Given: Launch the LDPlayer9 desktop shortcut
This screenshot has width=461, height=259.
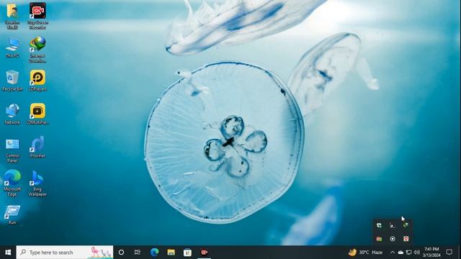Looking at the screenshot, I should 37,81.
